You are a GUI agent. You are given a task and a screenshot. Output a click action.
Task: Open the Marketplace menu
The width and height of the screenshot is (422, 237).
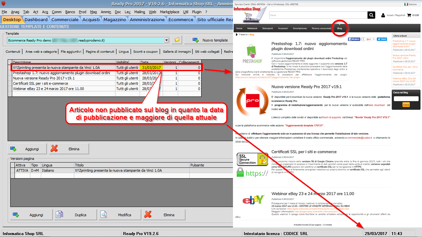(169, 12)
